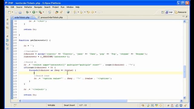
Task: Open the Navigate menu
Action: [x=38, y=7]
